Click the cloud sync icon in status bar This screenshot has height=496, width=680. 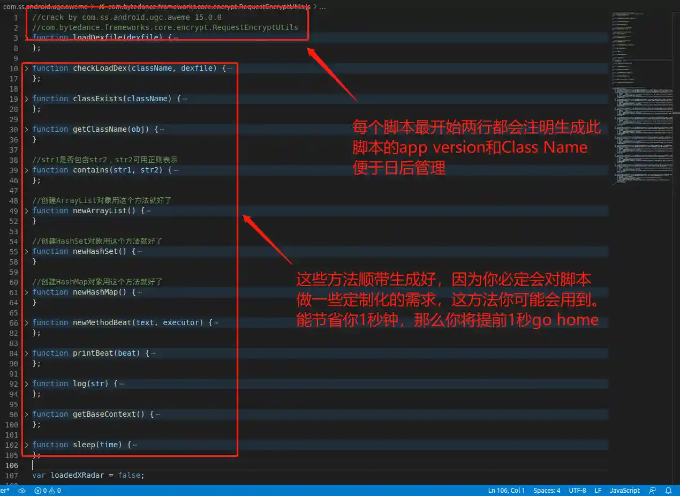tap(22, 490)
